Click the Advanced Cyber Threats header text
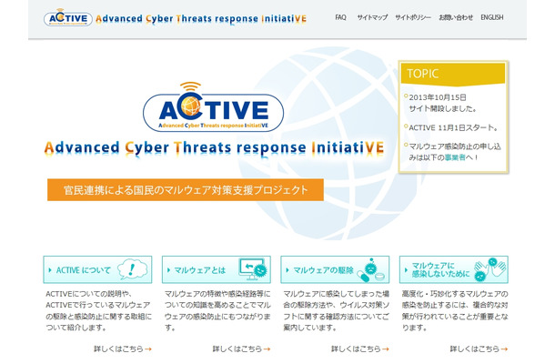This screenshot has height=364, width=555. [x=201, y=18]
